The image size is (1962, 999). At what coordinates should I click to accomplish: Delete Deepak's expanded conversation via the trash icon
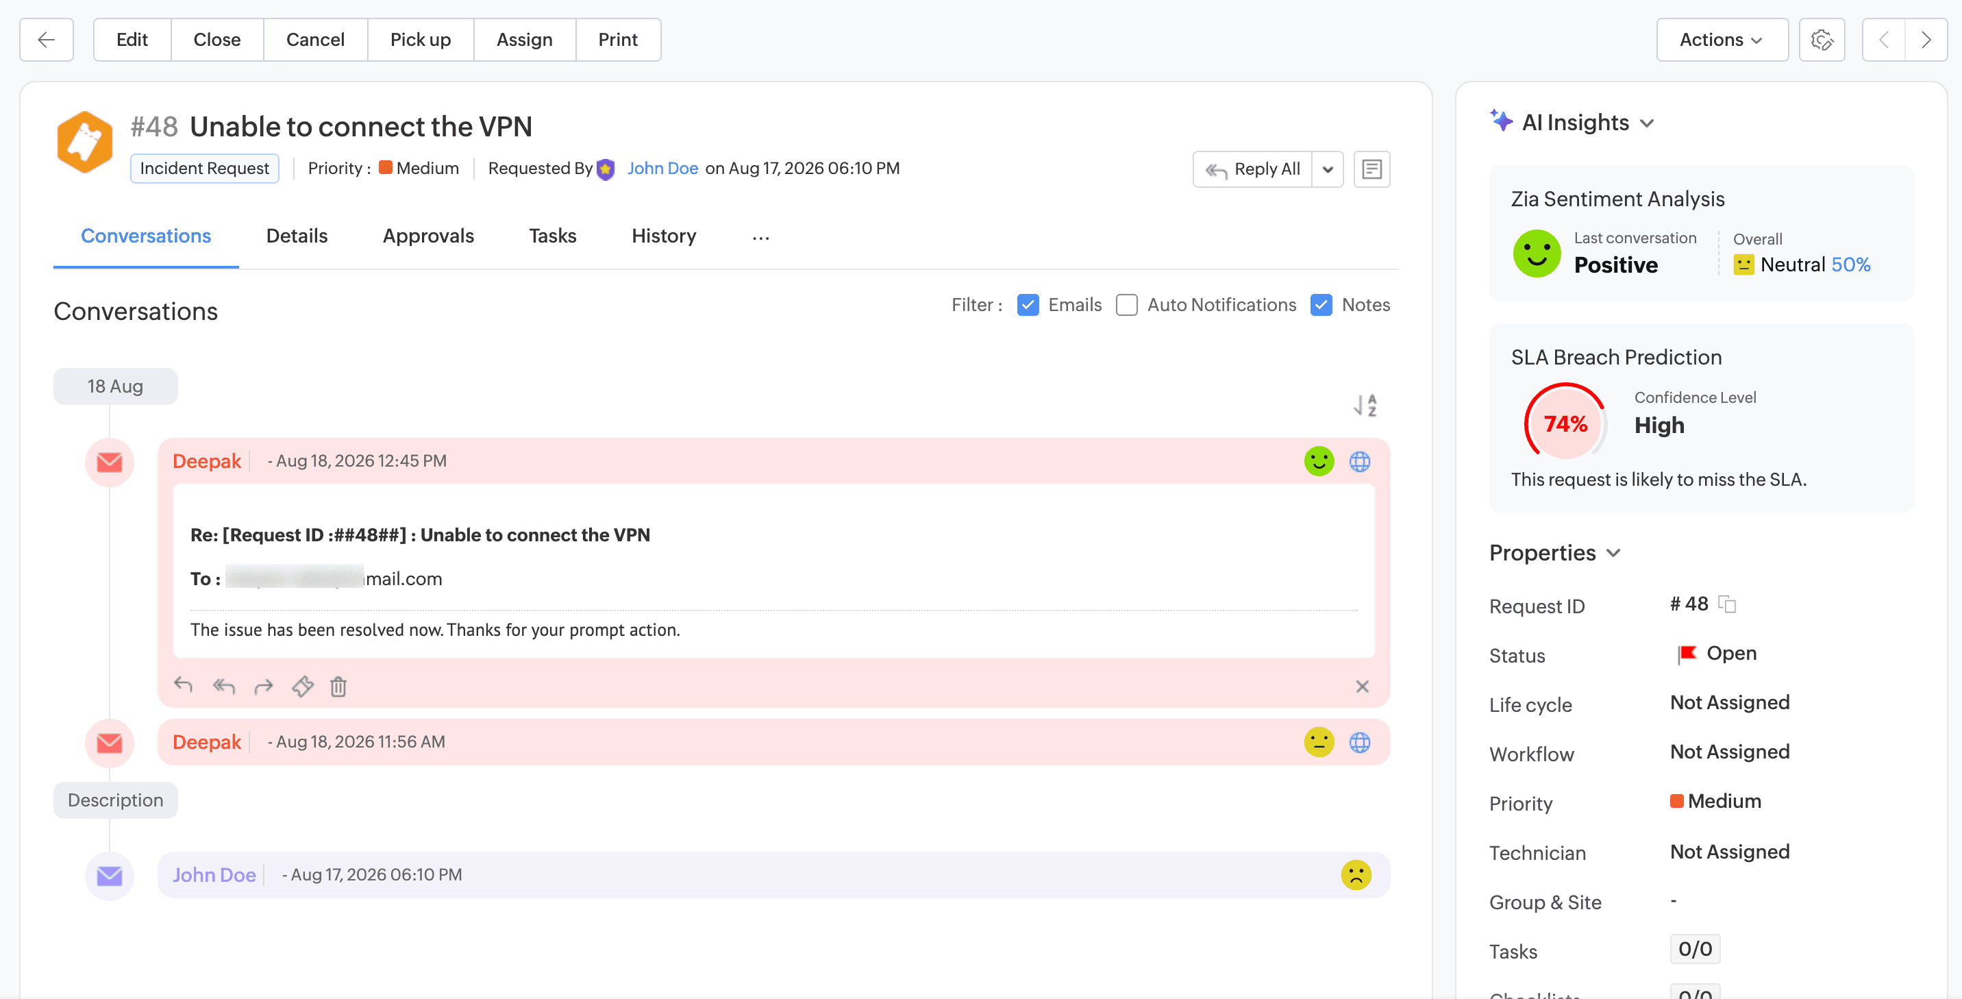[x=338, y=687]
